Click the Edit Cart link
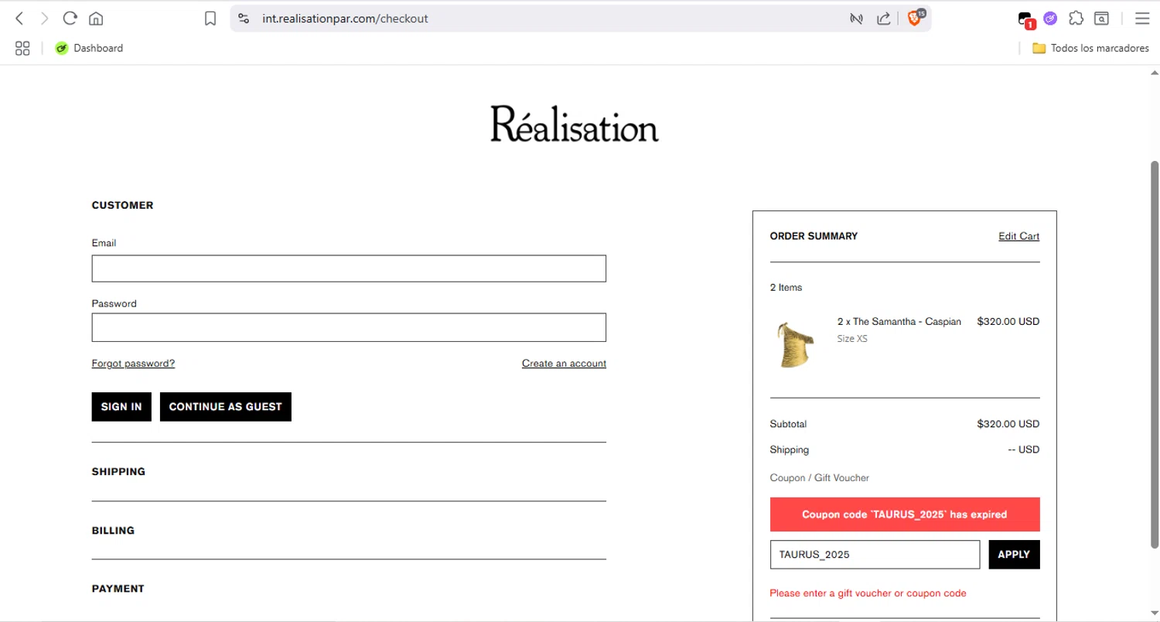This screenshot has width=1160, height=622. [1018, 237]
